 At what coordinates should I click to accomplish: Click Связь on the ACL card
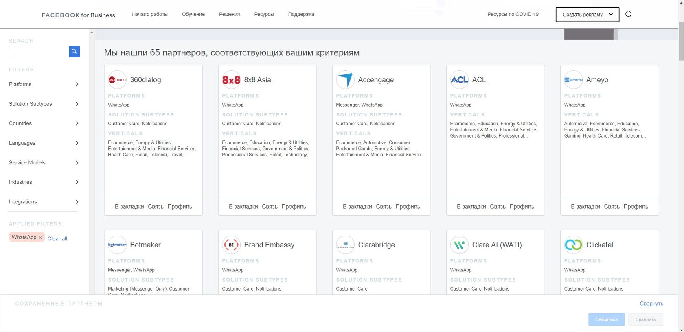click(x=498, y=207)
